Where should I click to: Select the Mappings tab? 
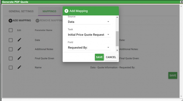coord(49,11)
